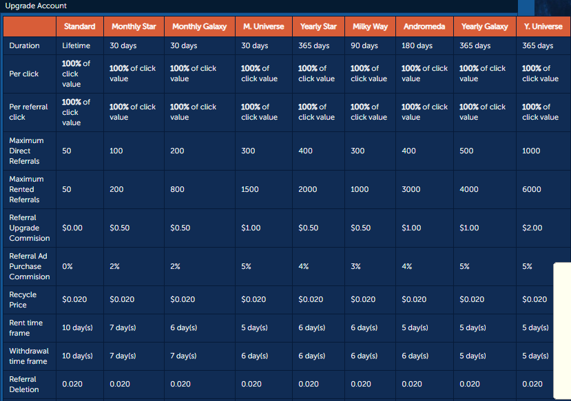Click the Referral Upgrade Commision row label

coord(30,228)
